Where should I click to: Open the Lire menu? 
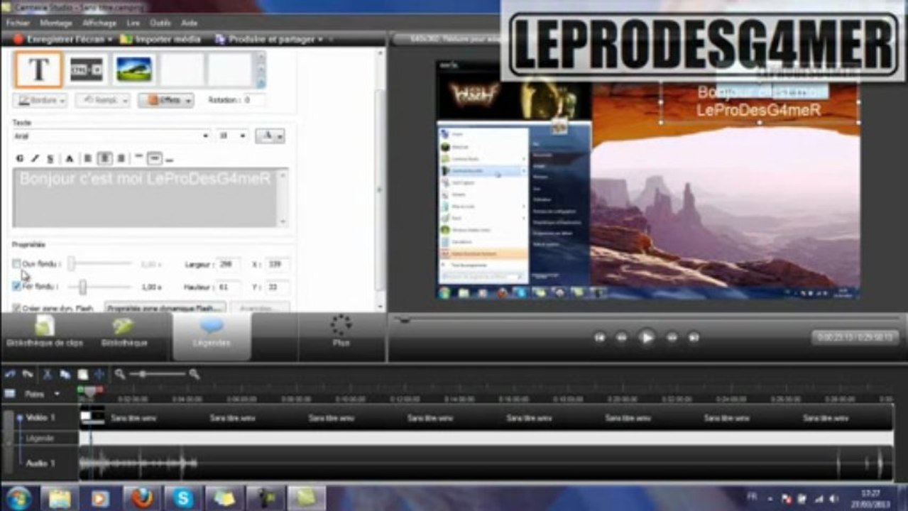point(133,23)
